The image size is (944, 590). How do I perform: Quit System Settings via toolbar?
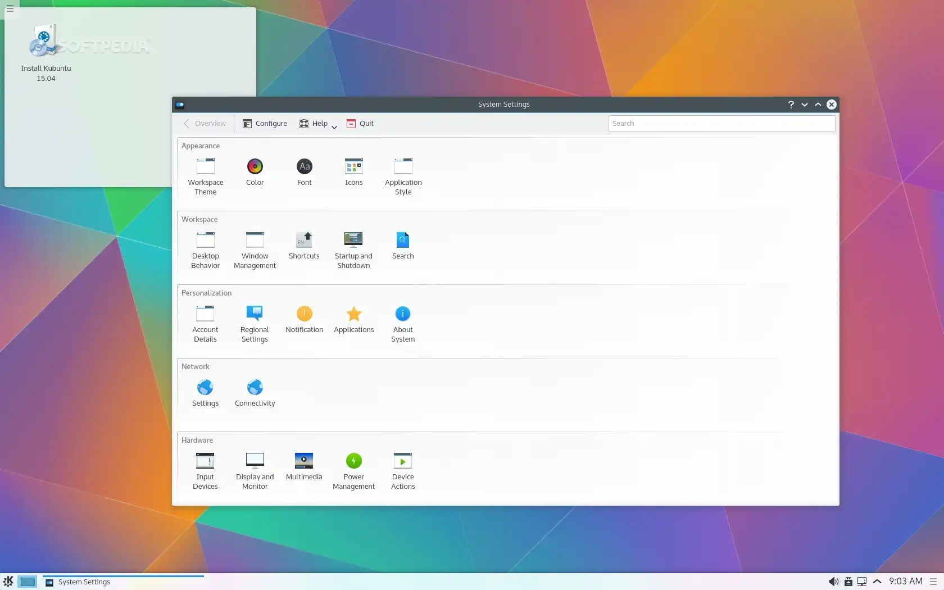click(360, 124)
